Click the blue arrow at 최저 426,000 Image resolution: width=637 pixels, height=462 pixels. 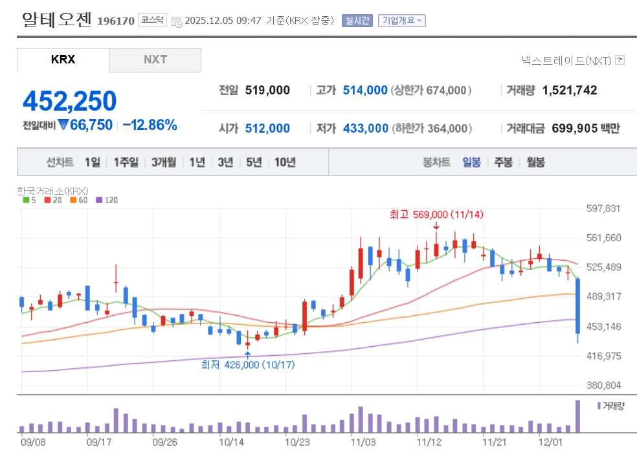pyautogui.click(x=247, y=354)
